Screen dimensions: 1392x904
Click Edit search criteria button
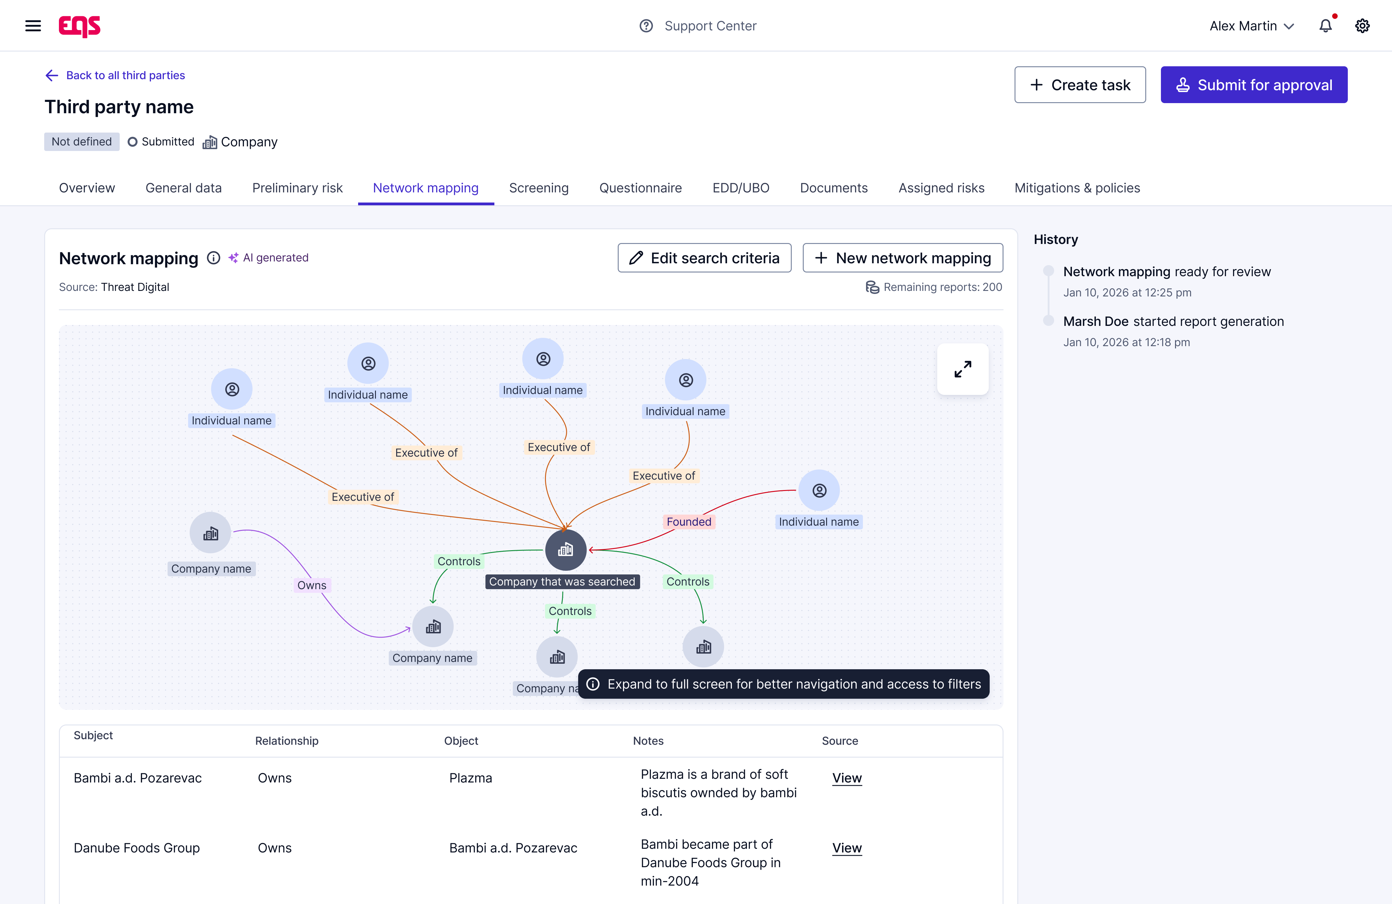[x=704, y=258]
